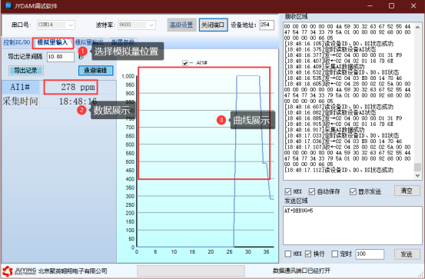
Task: Click the 北京聚英翱翔电子有限公司 company name
Action: 73,271
